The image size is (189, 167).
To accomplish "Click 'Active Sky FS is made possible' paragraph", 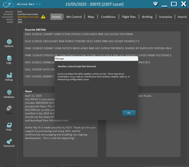I will pos(60,133).
